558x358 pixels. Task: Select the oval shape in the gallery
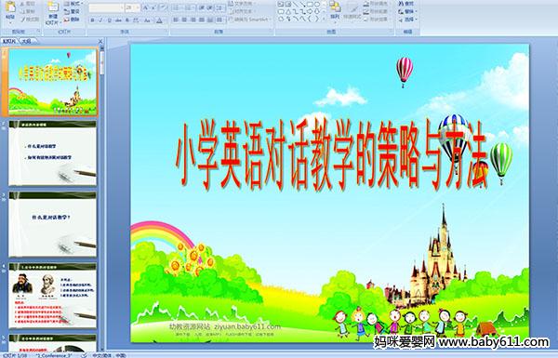[x=317, y=5]
